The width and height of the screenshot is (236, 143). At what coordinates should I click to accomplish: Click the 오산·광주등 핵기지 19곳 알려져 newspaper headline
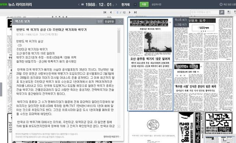(150, 59)
